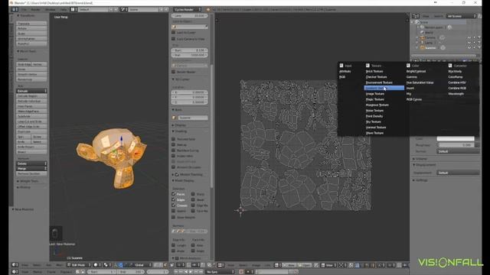Click the Remove Doubles button
490x275 pixels.
click(x=31, y=173)
